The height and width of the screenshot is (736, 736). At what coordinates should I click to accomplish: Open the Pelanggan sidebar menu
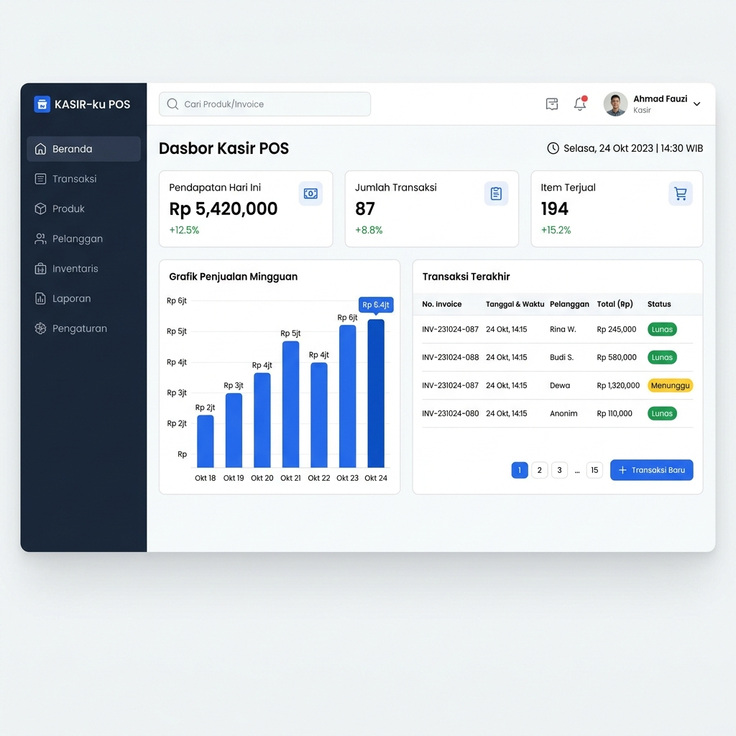click(x=83, y=239)
